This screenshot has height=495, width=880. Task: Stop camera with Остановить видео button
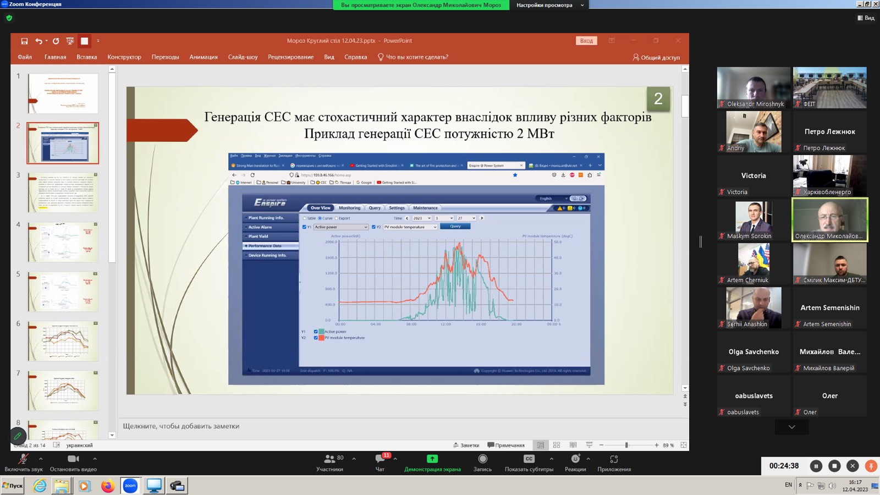pos(73,459)
